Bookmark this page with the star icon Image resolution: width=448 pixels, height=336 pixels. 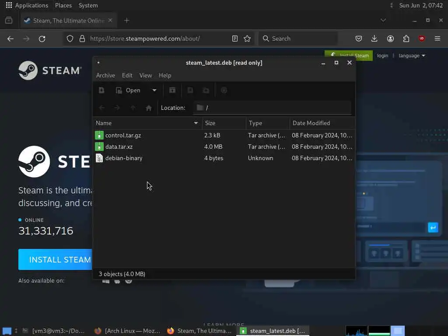click(x=248, y=38)
